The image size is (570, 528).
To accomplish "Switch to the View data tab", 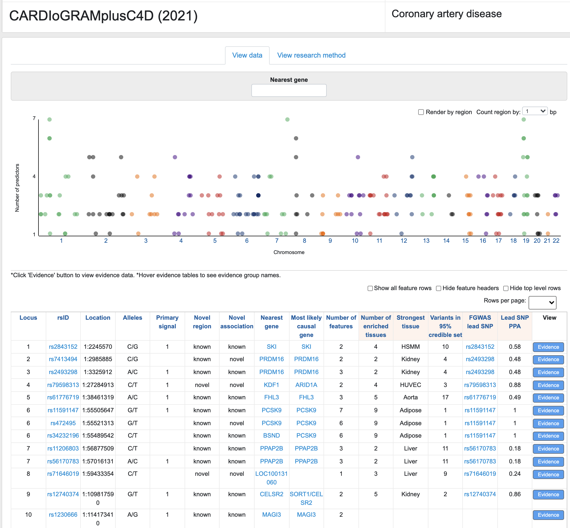I will (247, 55).
